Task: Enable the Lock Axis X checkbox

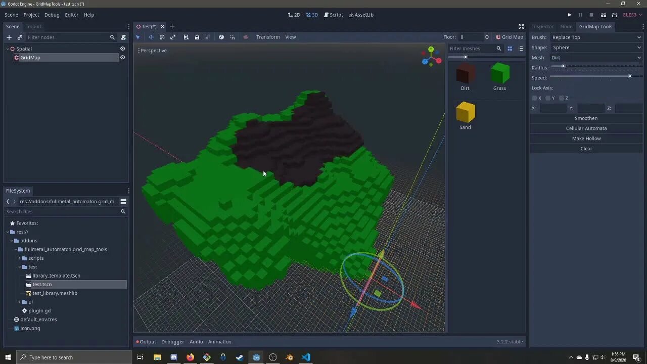Action: (534, 98)
